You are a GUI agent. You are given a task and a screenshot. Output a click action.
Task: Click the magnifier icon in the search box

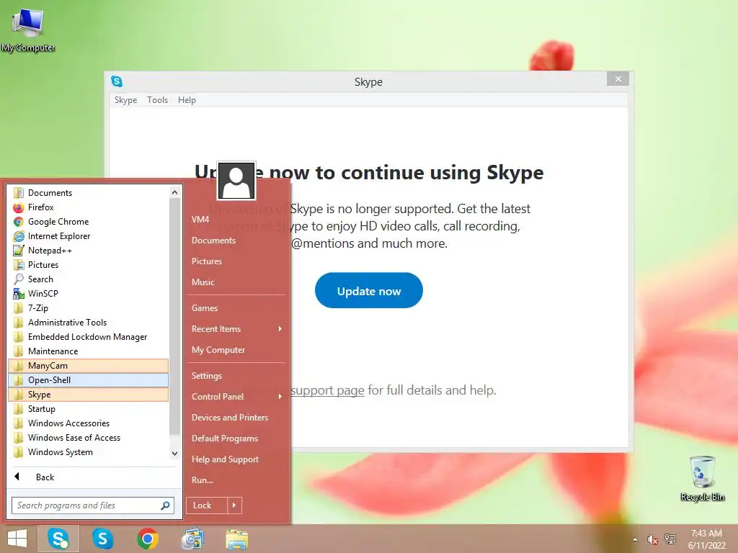[165, 505]
